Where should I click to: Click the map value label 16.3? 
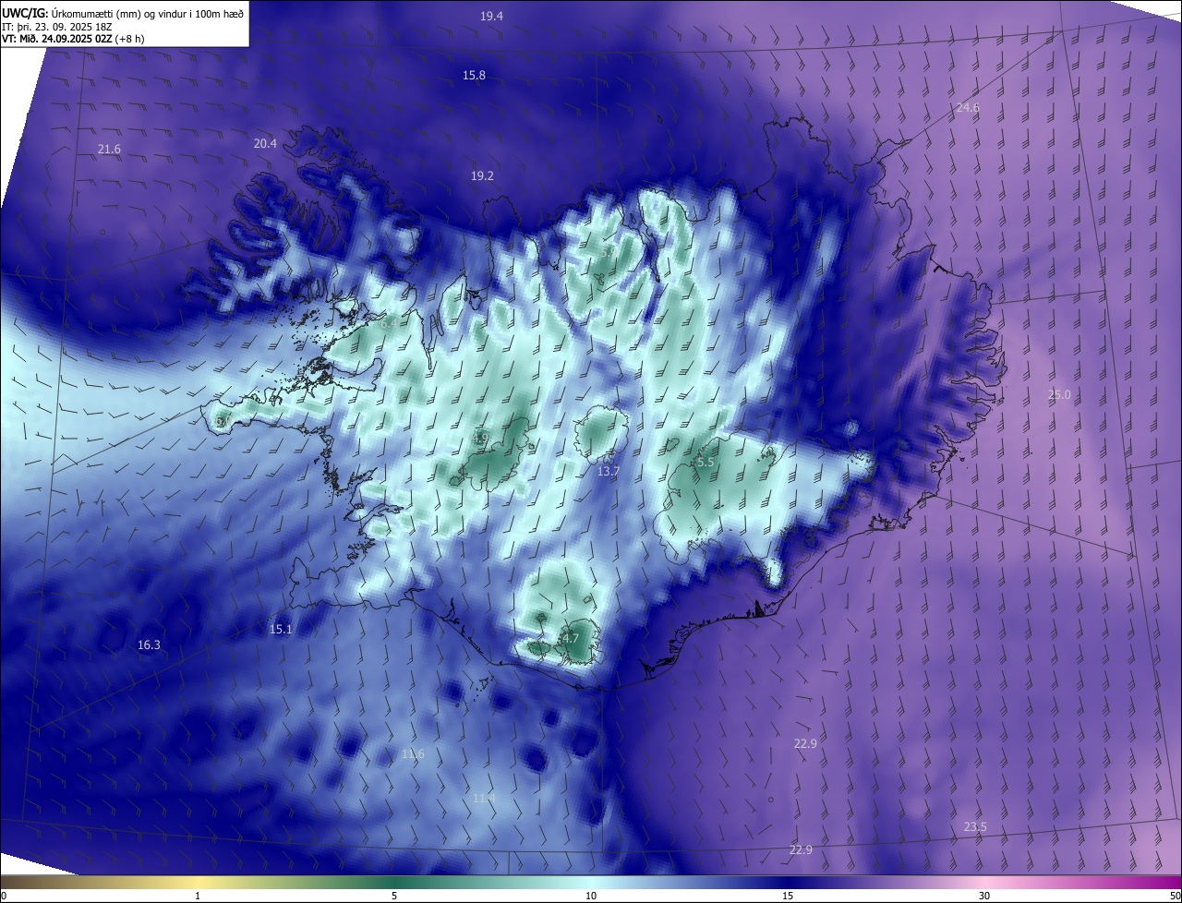(x=149, y=645)
